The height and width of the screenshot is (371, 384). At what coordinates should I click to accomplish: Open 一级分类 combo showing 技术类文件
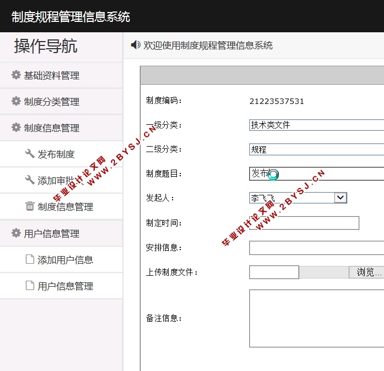tap(317, 125)
